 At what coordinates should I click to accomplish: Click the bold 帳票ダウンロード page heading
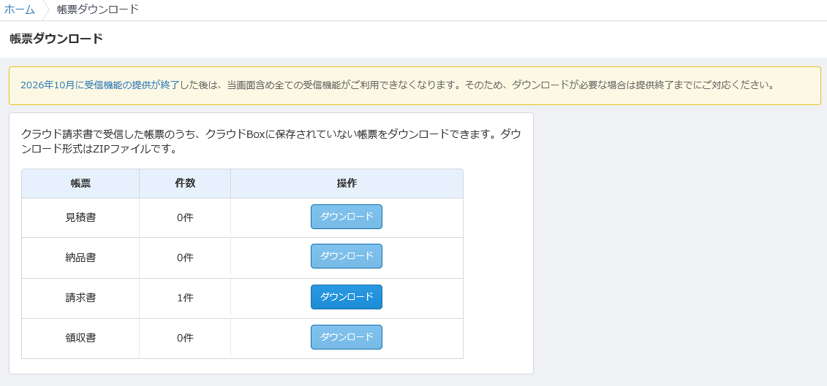pyautogui.click(x=56, y=39)
